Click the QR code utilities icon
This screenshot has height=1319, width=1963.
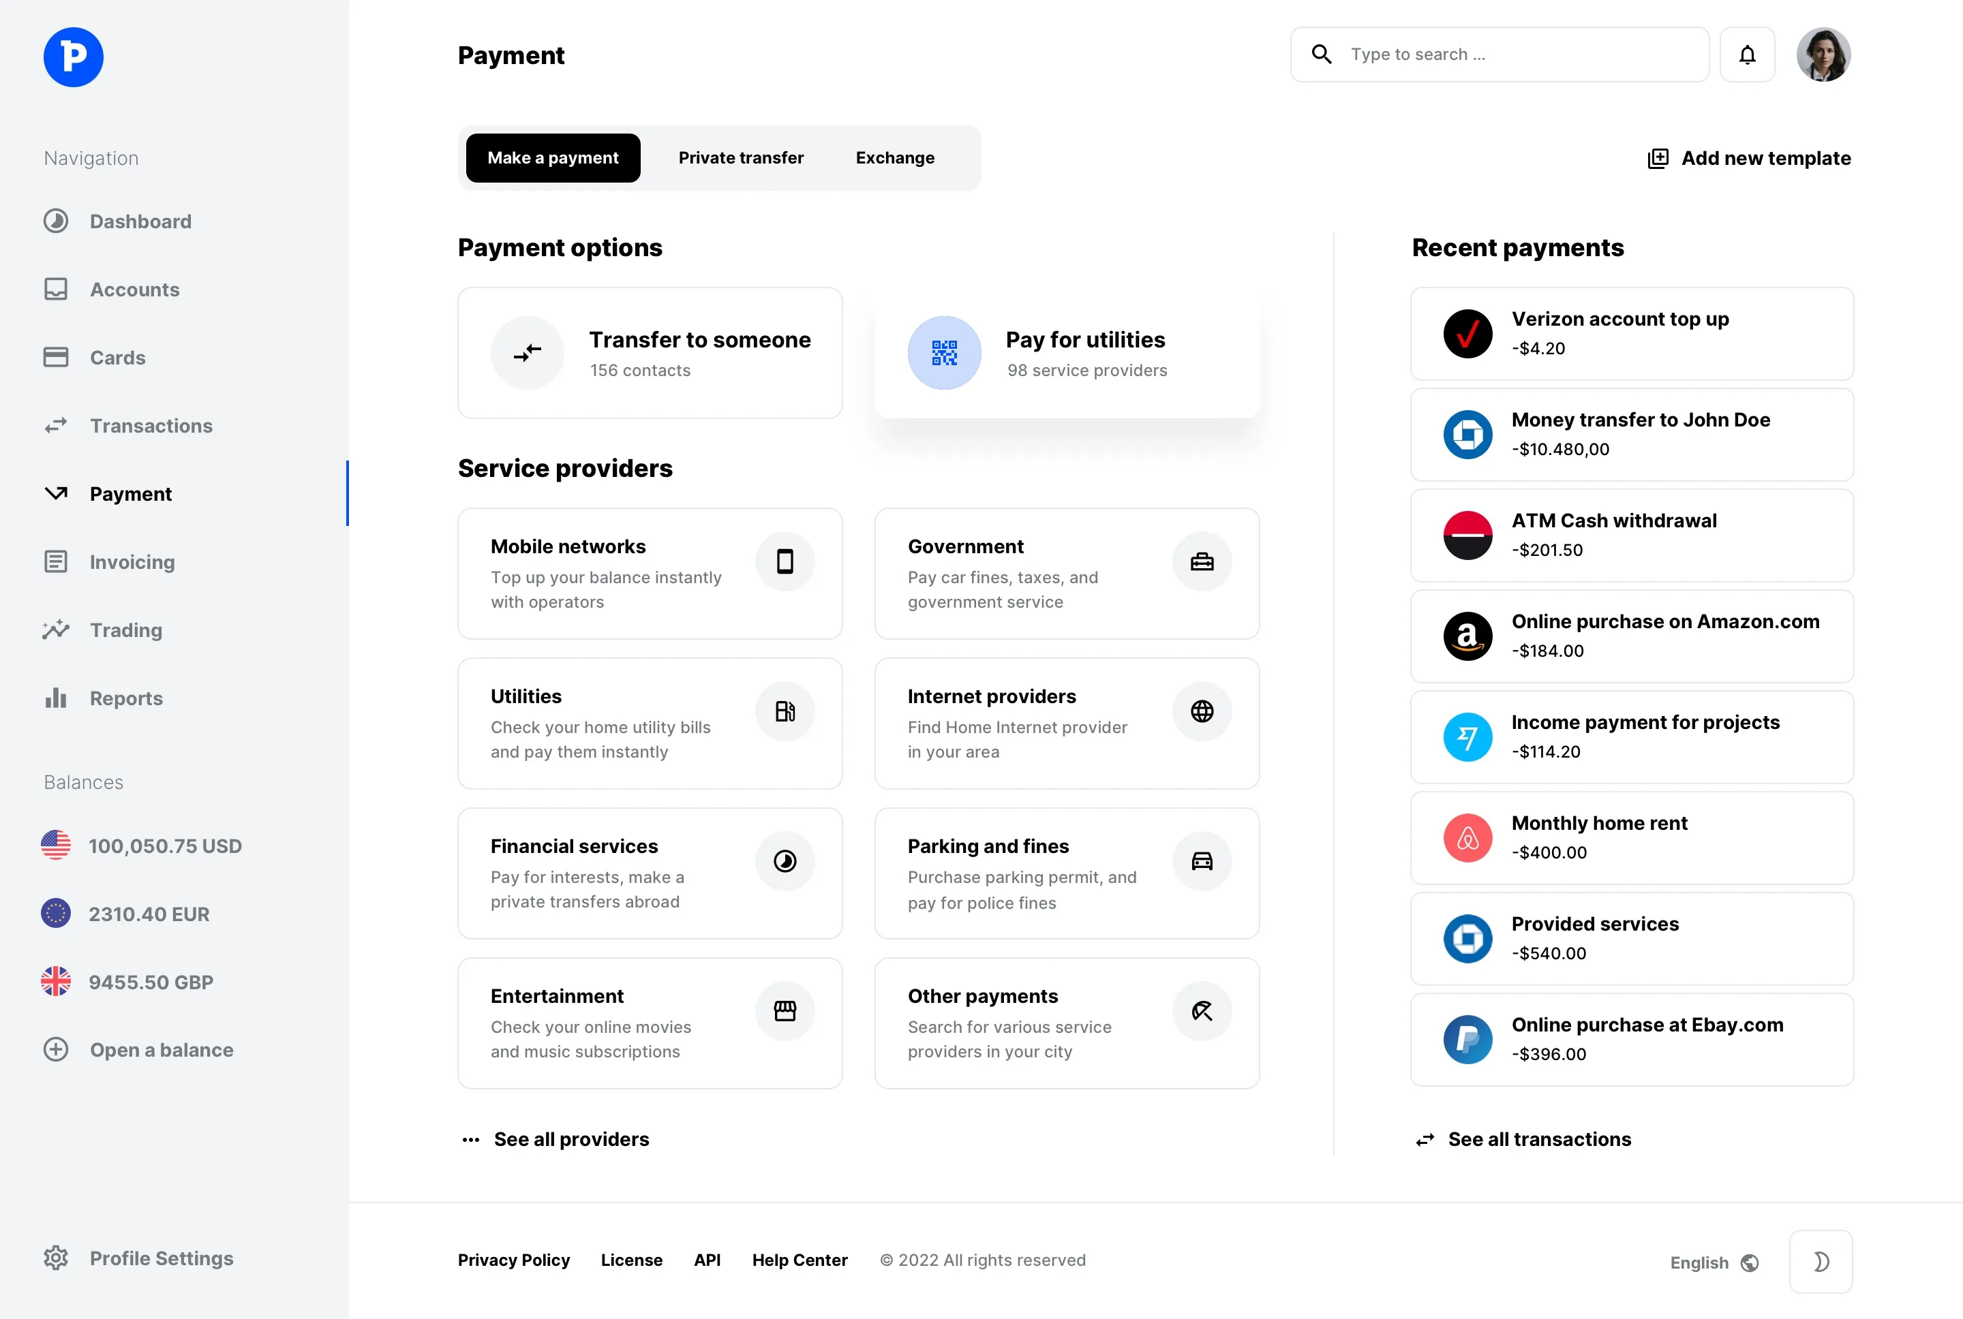tap(944, 352)
